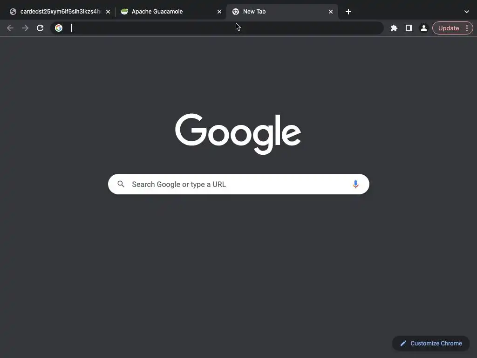
Task: Expand the tab search chevron
Action: click(x=467, y=12)
